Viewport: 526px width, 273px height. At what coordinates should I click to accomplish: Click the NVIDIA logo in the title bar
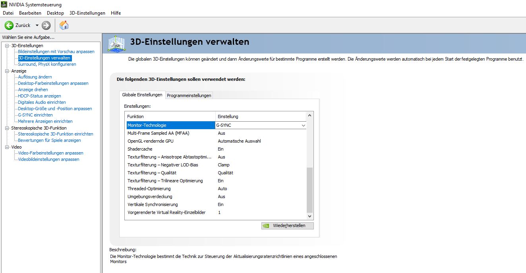point(4,4)
